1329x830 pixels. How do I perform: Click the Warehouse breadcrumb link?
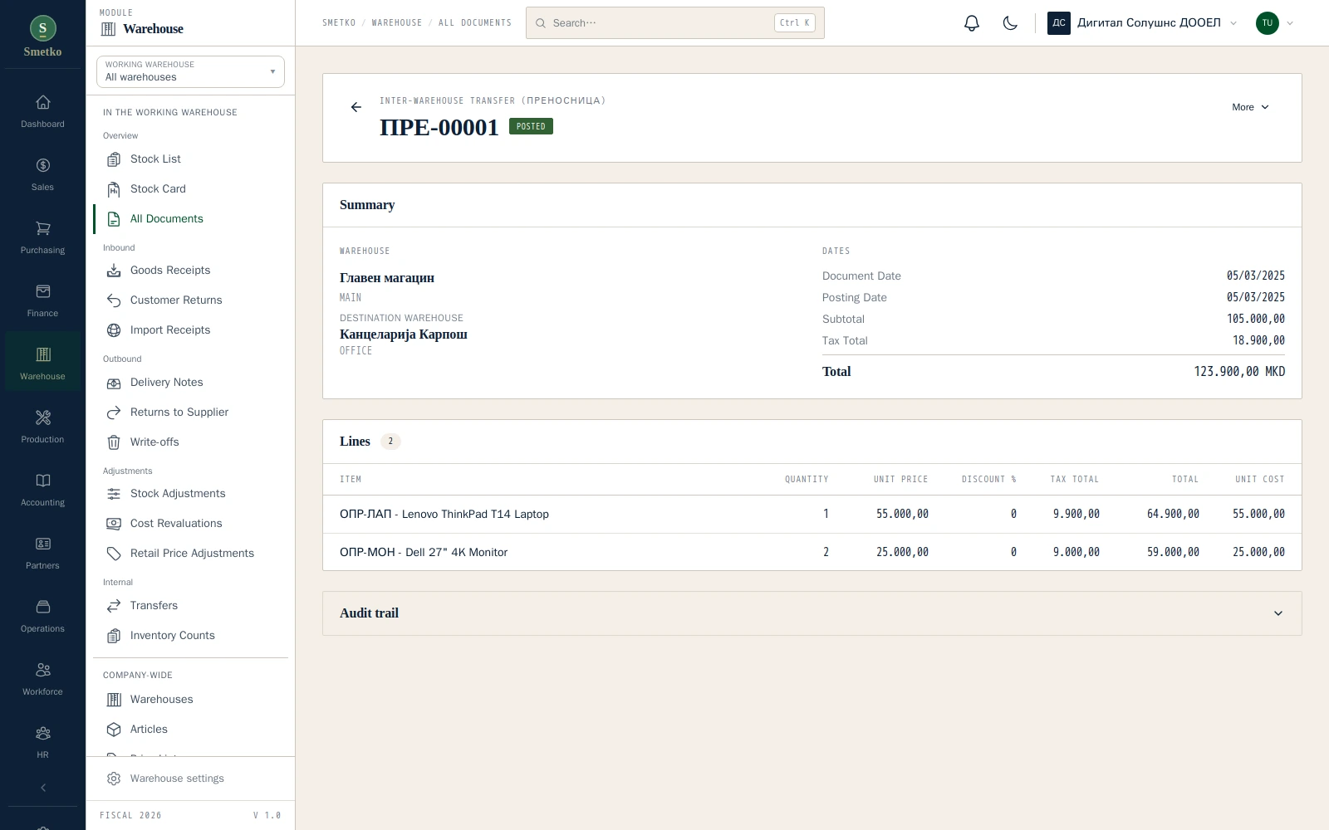pyautogui.click(x=396, y=23)
